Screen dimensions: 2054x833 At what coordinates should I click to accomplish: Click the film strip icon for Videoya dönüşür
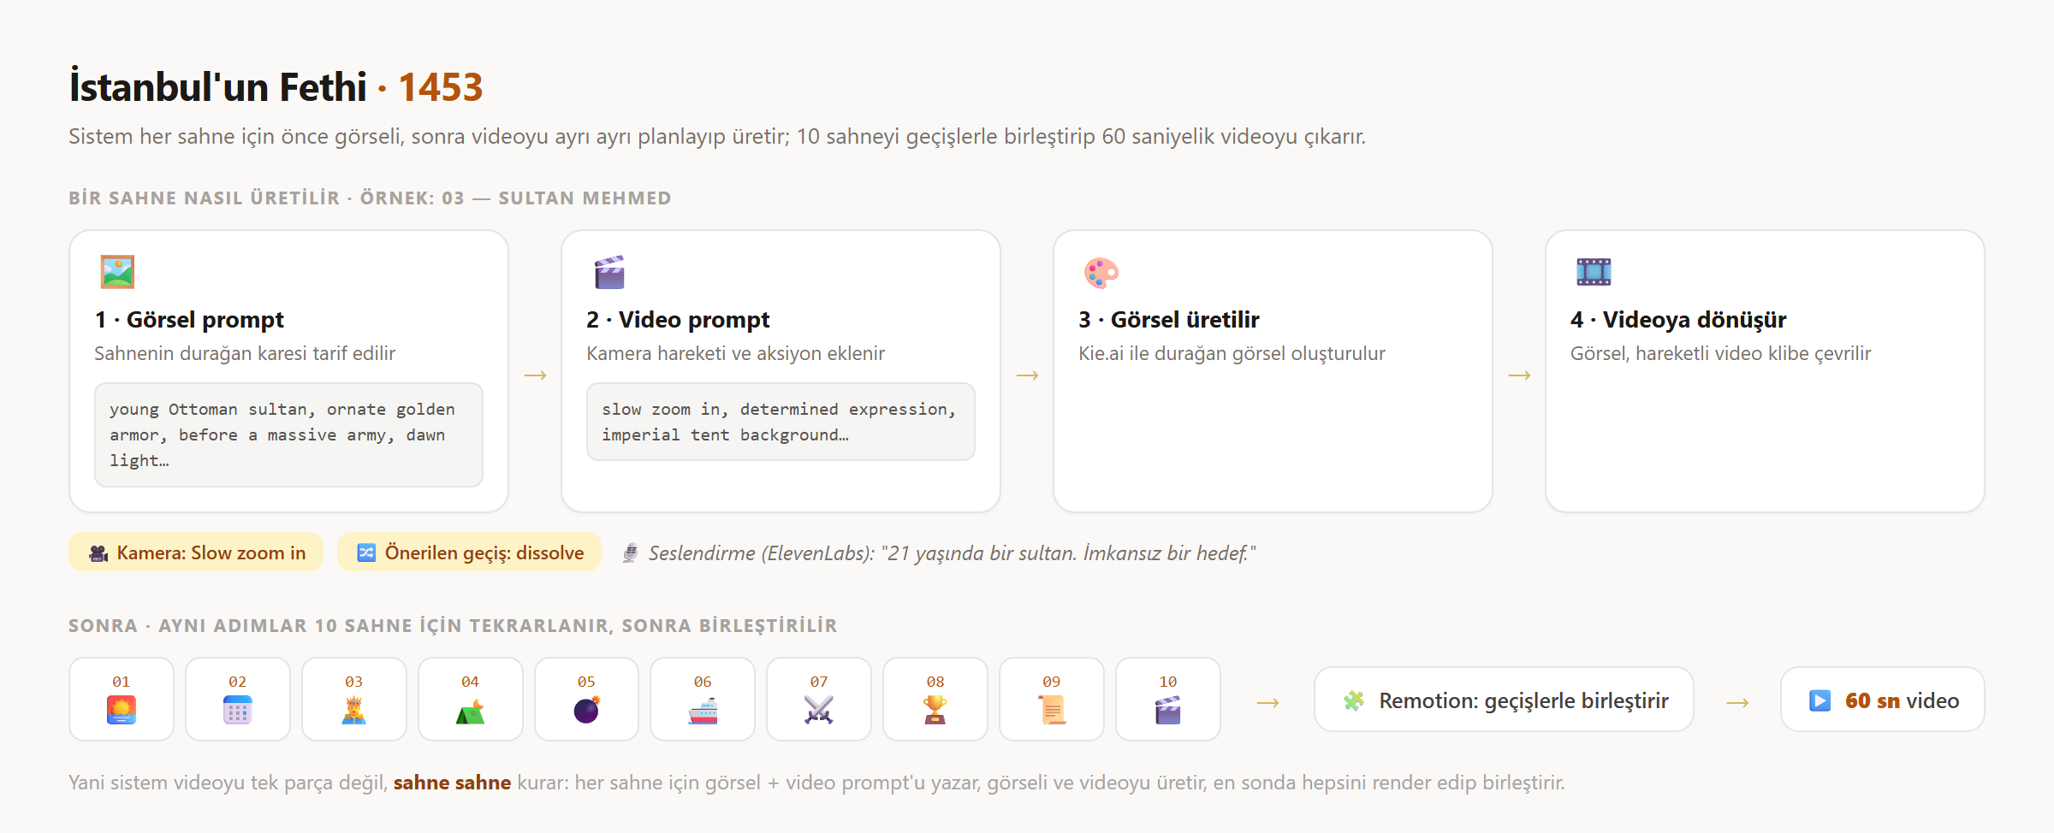pyautogui.click(x=1594, y=272)
